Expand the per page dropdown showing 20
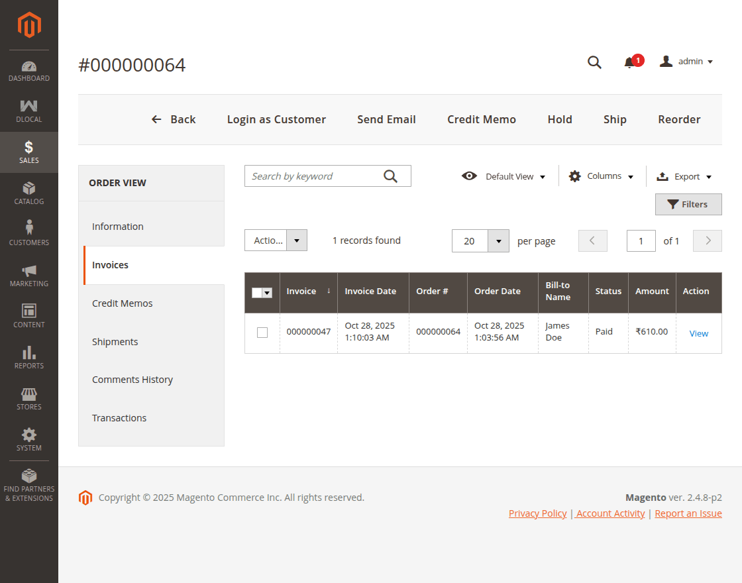The image size is (742, 583). (480, 240)
